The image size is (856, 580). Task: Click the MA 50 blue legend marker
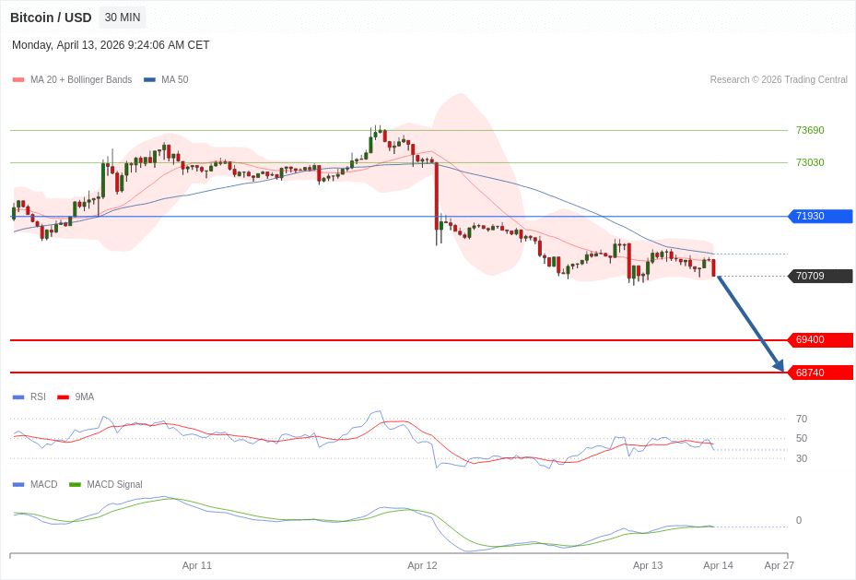coord(149,80)
